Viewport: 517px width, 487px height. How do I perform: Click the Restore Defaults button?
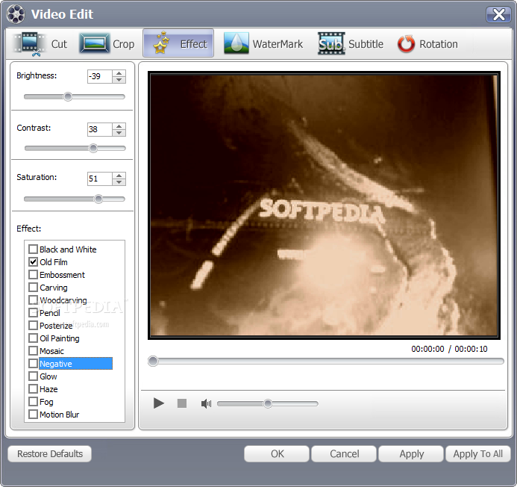[x=50, y=453]
